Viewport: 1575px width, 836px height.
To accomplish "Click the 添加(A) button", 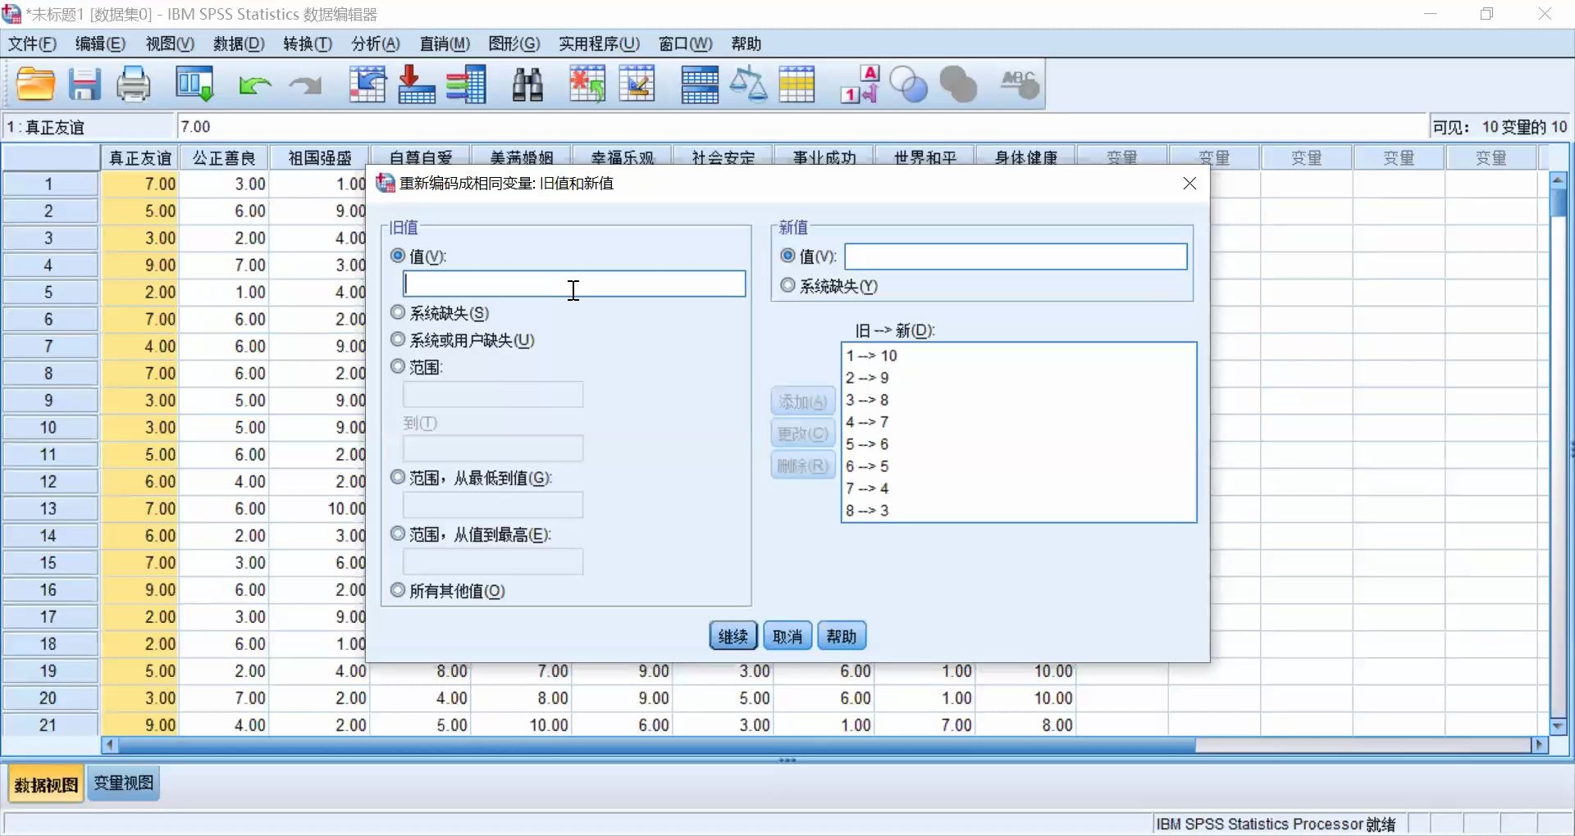I will (x=803, y=402).
